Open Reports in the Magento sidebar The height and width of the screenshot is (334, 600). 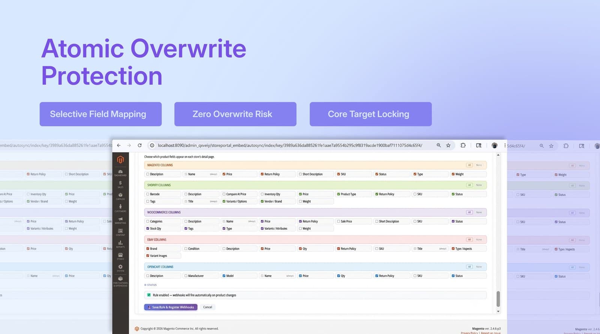pos(120,244)
